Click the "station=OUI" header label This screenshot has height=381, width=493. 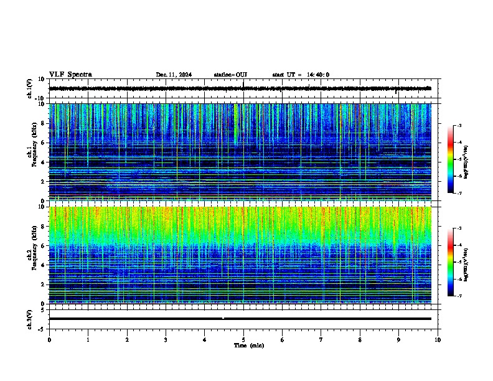click(x=230, y=75)
